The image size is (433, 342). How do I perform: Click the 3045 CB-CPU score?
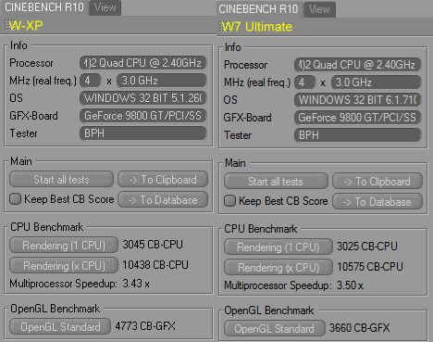click(153, 245)
